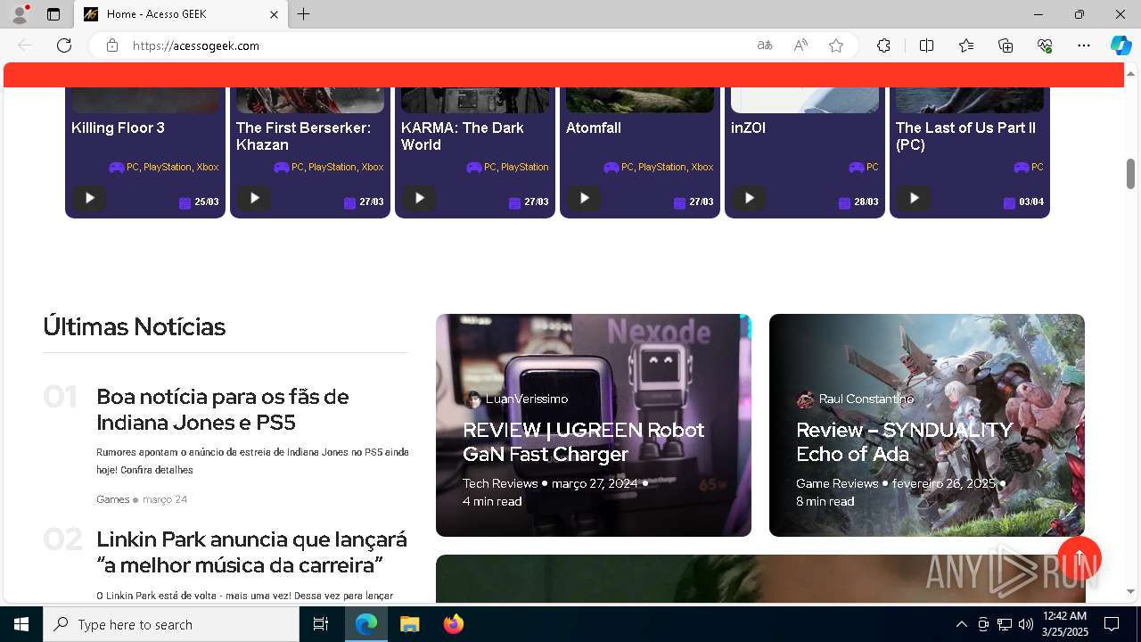The height and width of the screenshot is (642, 1141).
Task: Open the Atomfall game title
Action: click(594, 128)
